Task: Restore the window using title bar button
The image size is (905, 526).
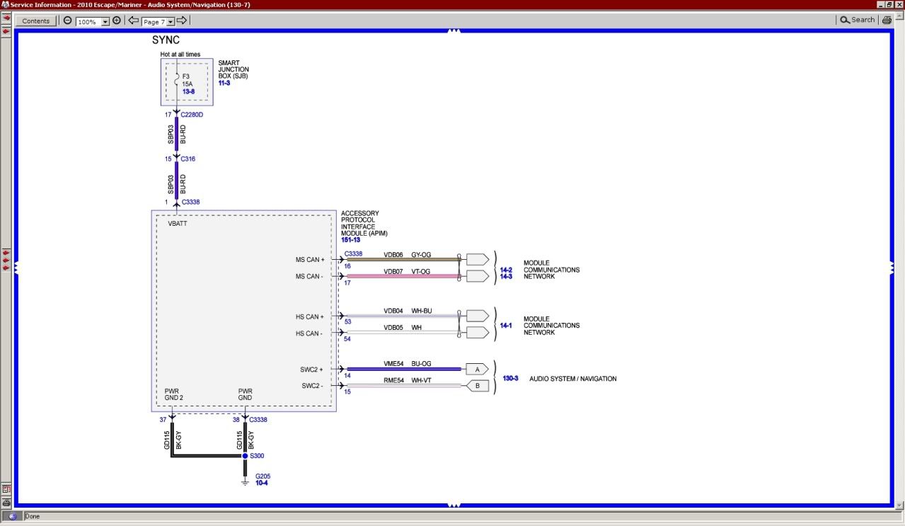Action: [x=889, y=5]
